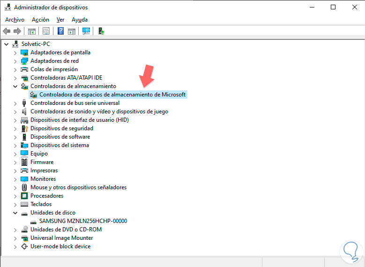365x267 pixels.
Task: Click the mouse icon for dispositivos señaladores
Action: 24,187
